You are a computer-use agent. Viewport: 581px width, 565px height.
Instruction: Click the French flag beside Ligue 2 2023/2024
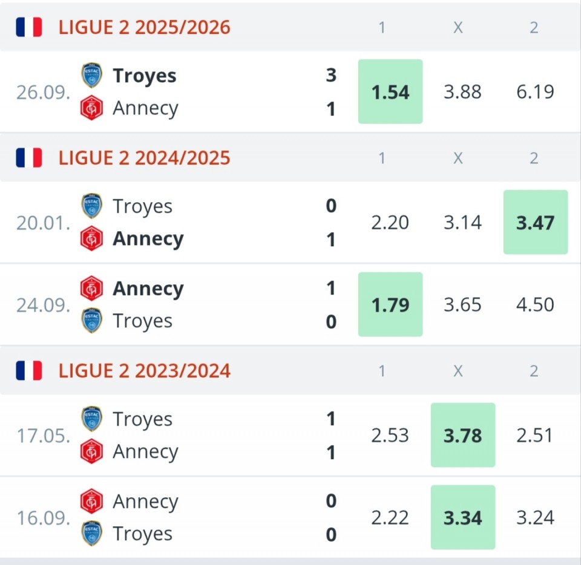[x=28, y=371]
